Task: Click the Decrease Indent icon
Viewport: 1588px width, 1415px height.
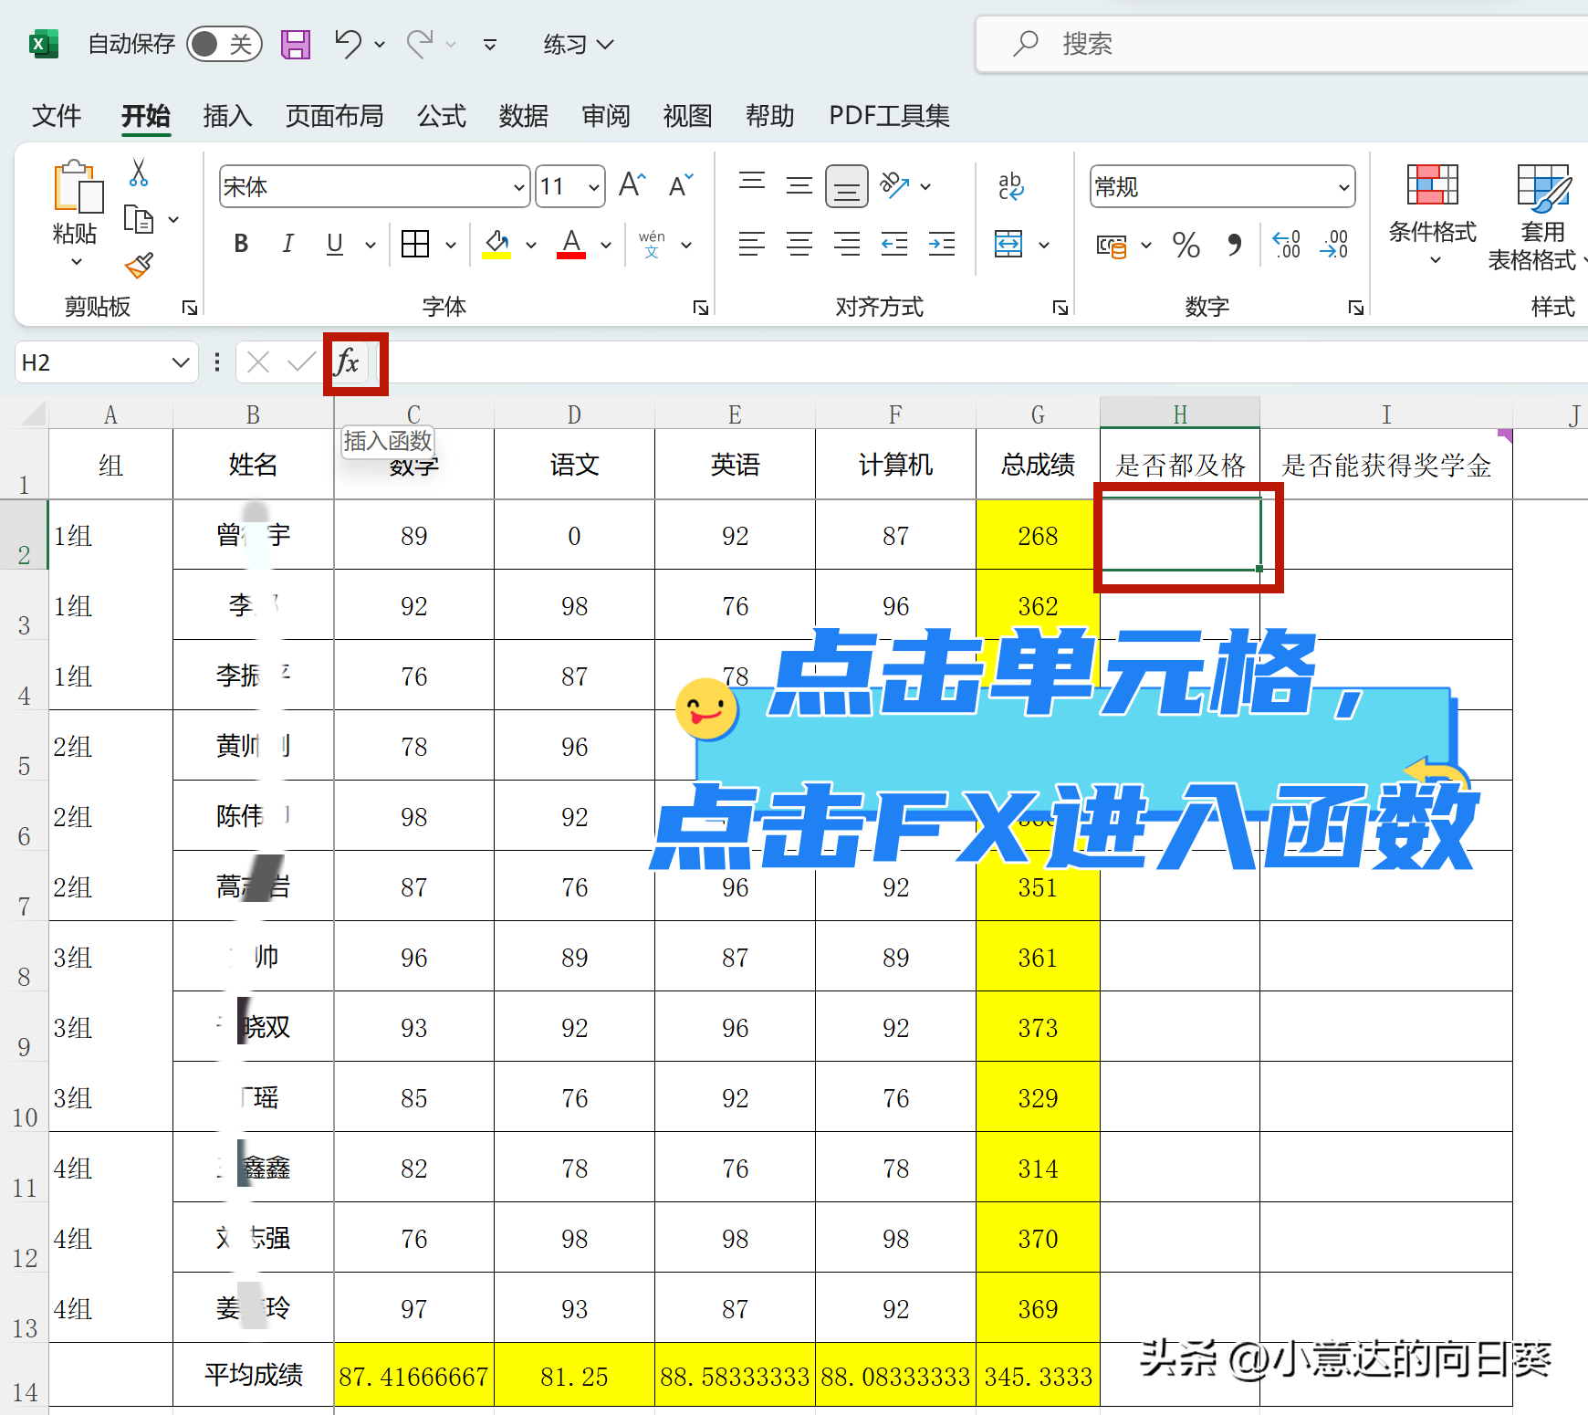Action: point(894,244)
